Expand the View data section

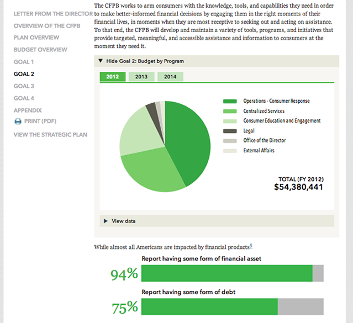click(217, 221)
